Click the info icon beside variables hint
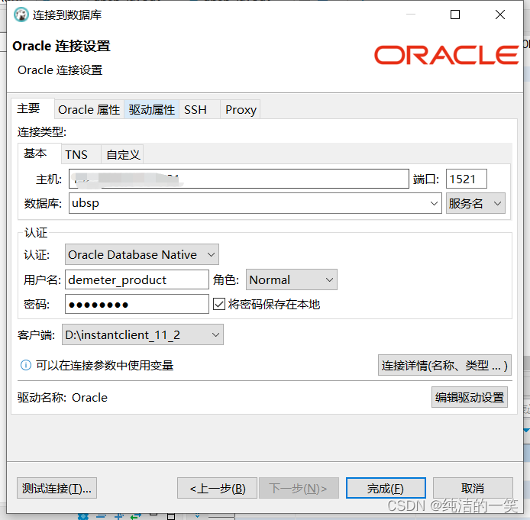Screen dimensions: 530x520 click(x=26, y=365)
